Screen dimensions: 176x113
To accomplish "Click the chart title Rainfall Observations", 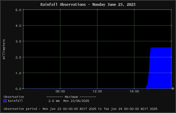I will 63,5.
